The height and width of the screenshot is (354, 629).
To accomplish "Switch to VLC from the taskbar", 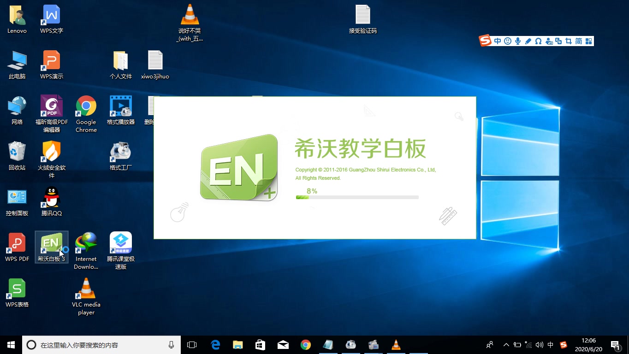I will click(396, 345).
